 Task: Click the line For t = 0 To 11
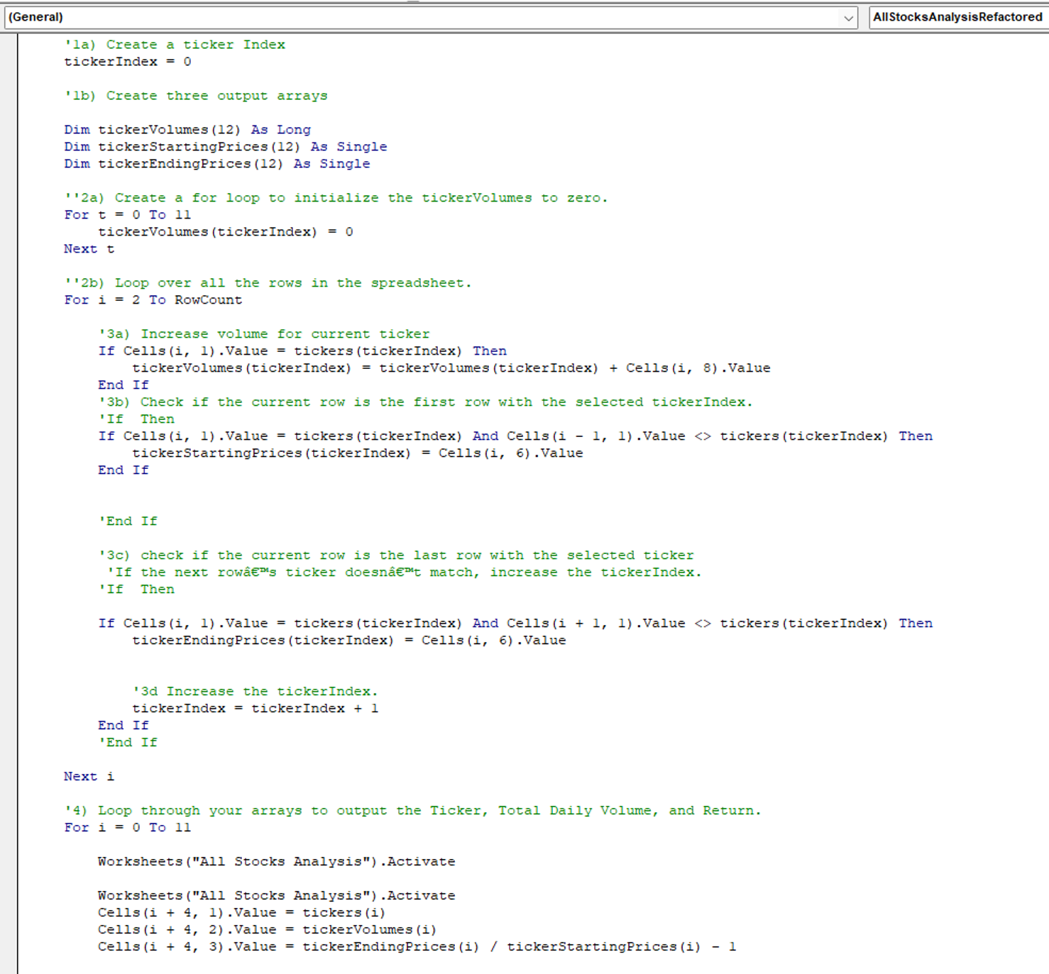(128, 215)
